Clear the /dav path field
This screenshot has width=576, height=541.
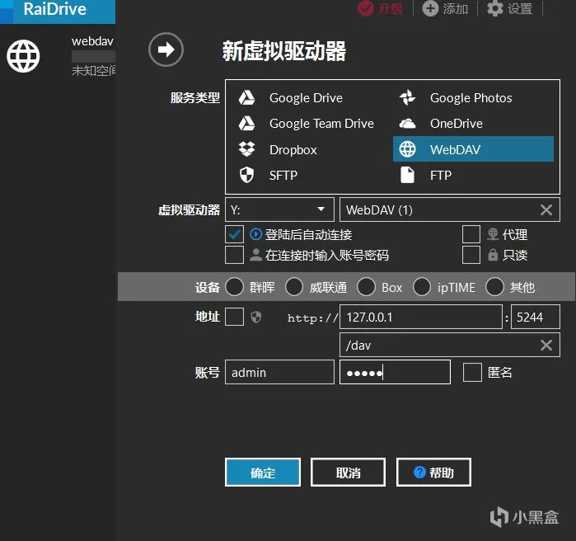click(x=546, y=345)
